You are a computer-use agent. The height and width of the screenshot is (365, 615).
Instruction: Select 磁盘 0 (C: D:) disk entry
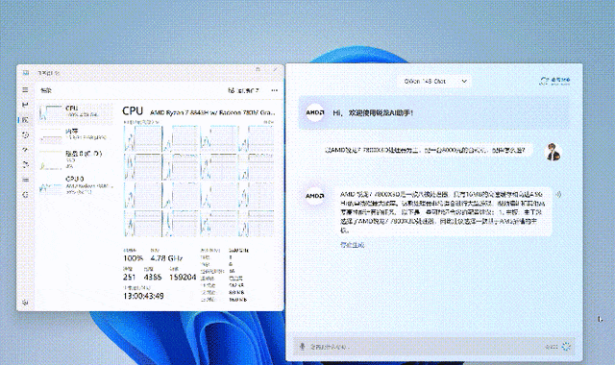point(77,159)
